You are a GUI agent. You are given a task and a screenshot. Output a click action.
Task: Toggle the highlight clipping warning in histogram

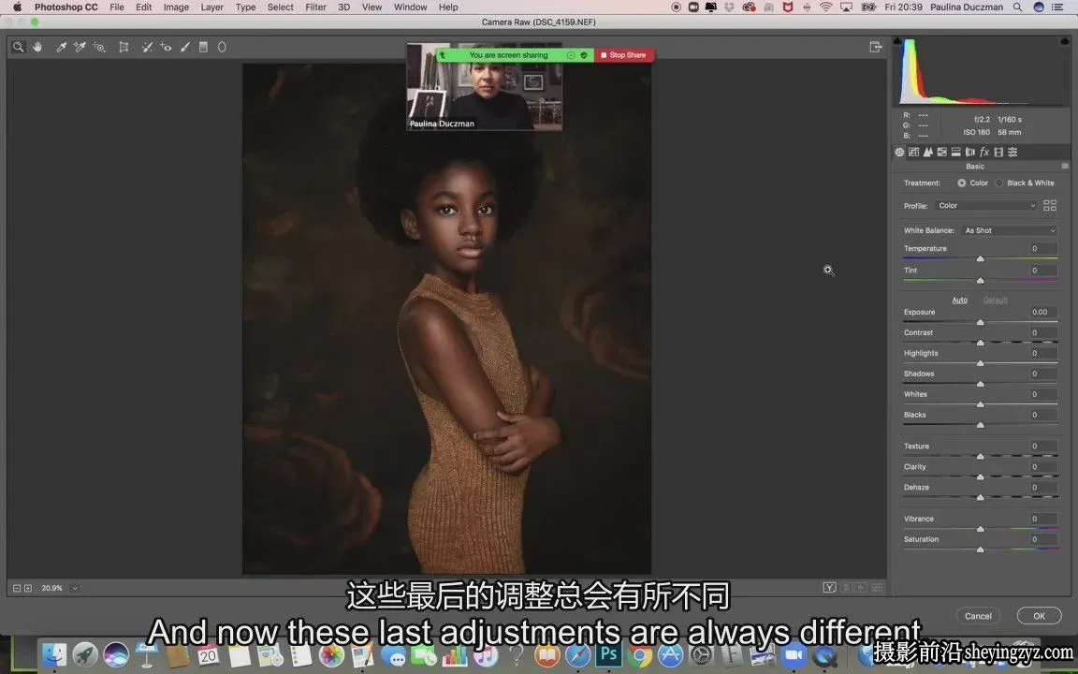click(1066, 41)
